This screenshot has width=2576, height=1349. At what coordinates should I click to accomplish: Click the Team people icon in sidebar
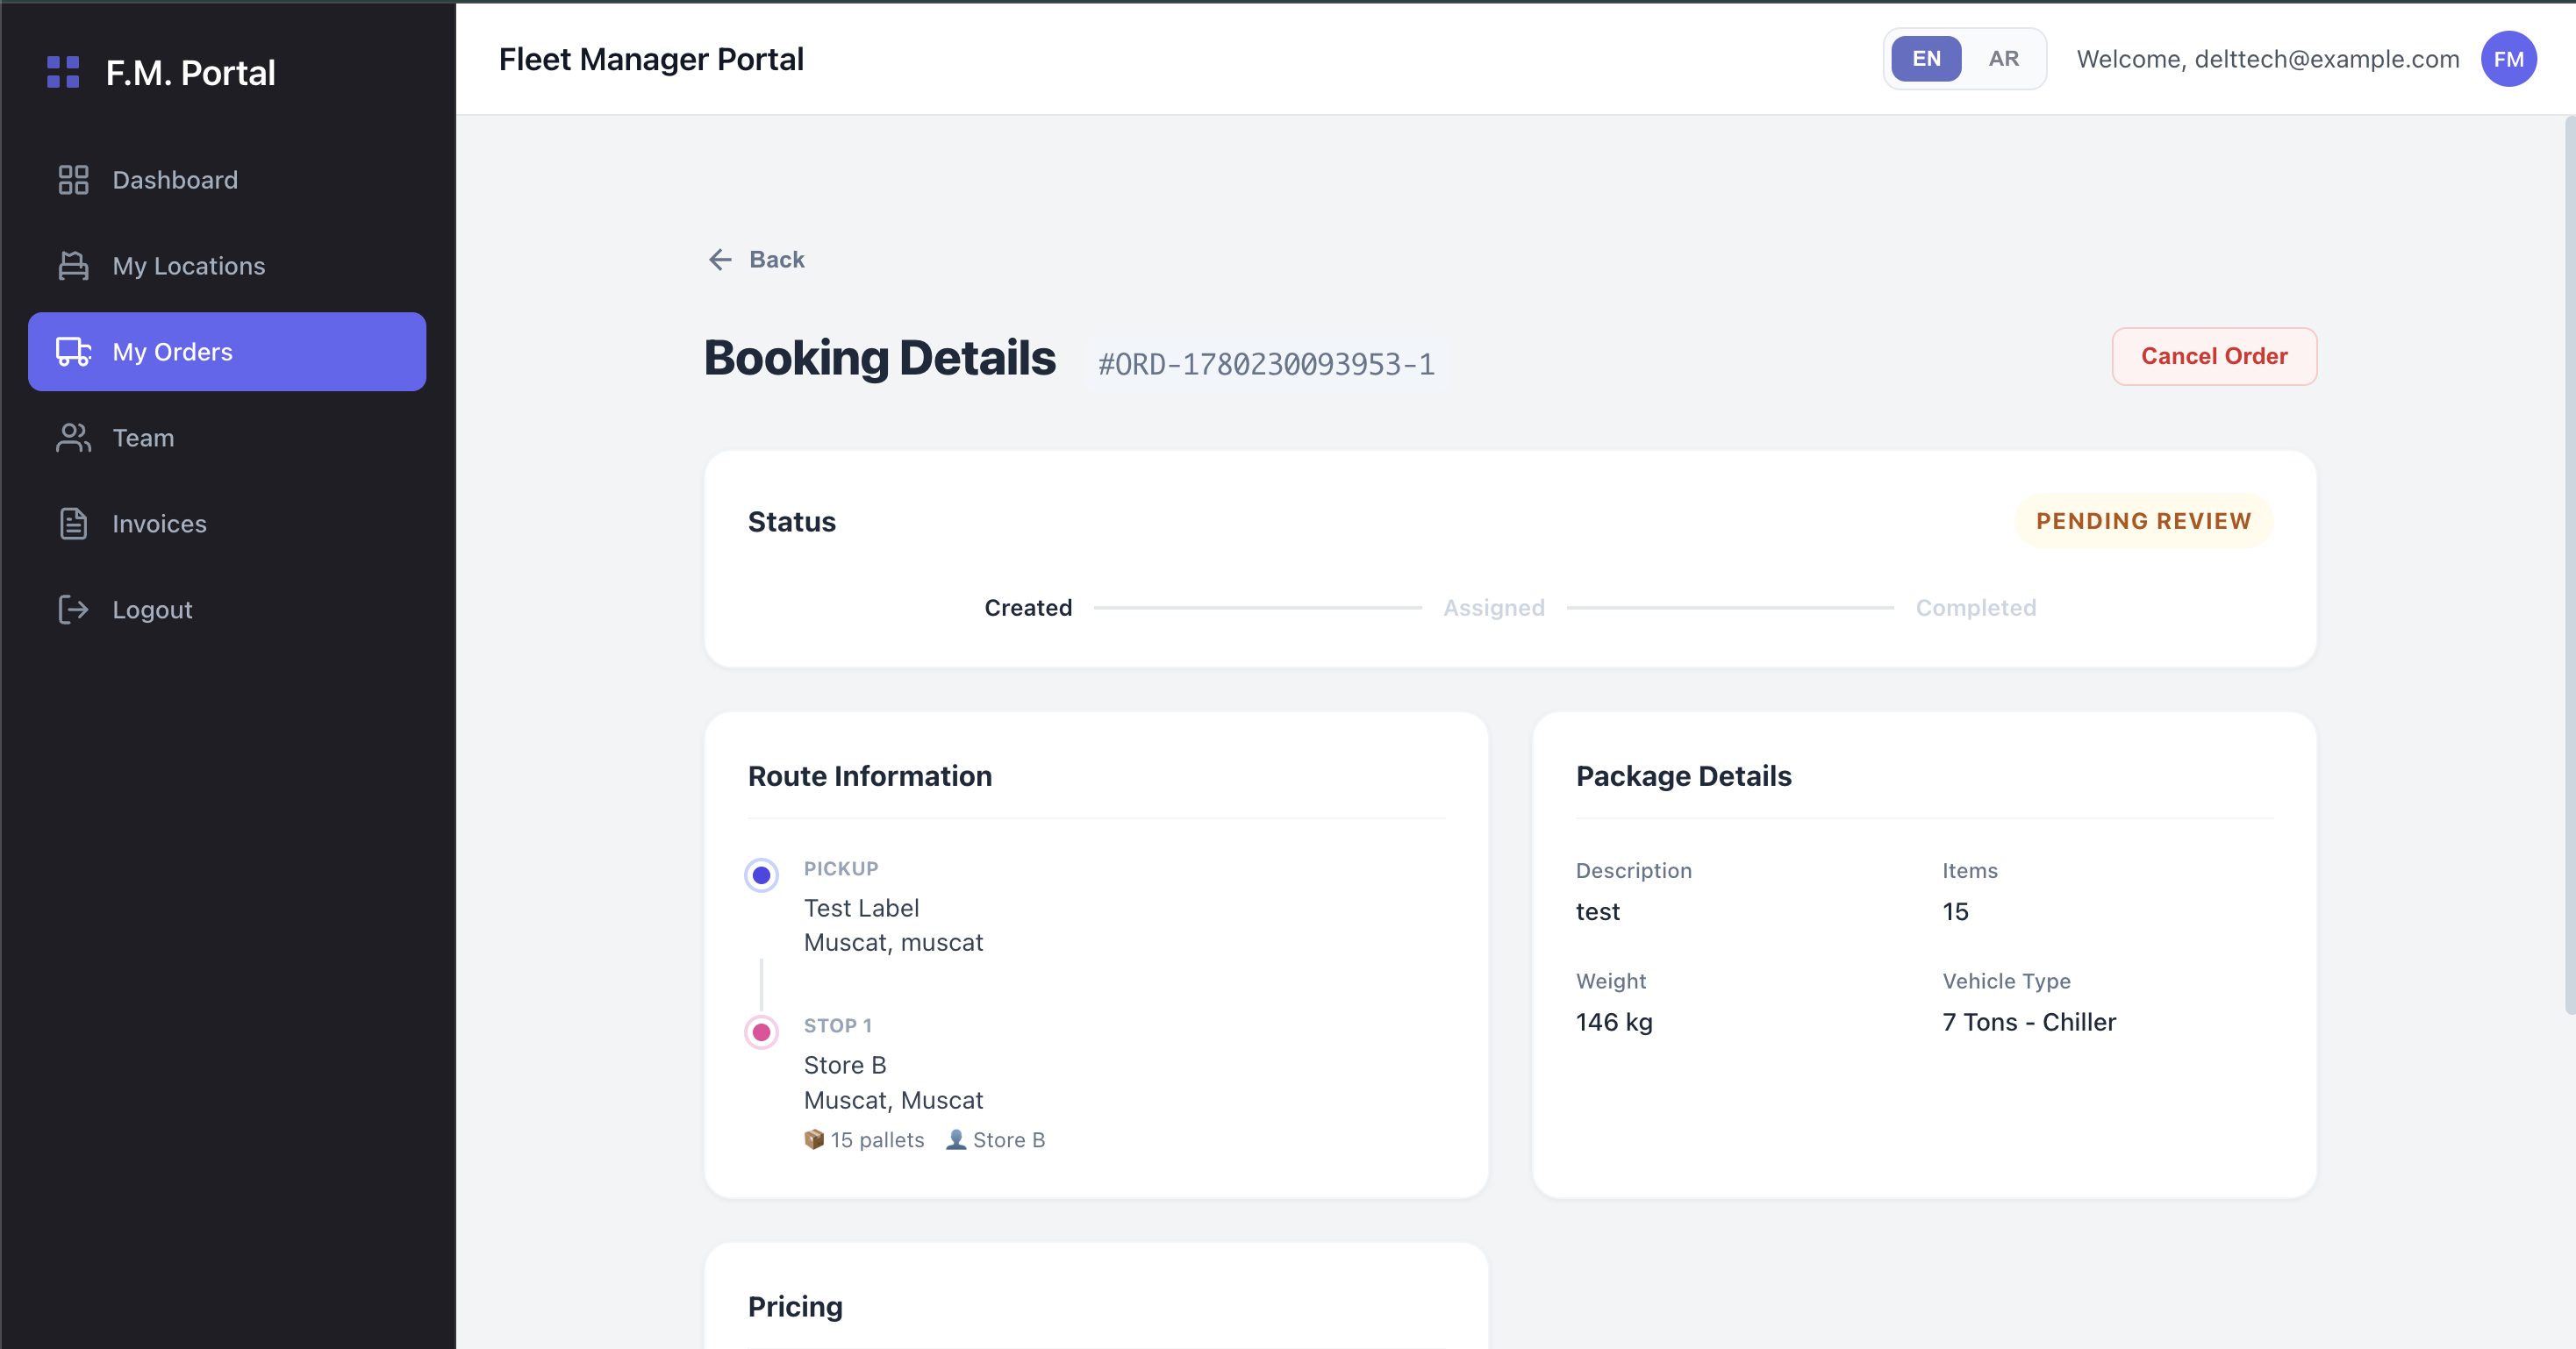click(x=73, y=438)
